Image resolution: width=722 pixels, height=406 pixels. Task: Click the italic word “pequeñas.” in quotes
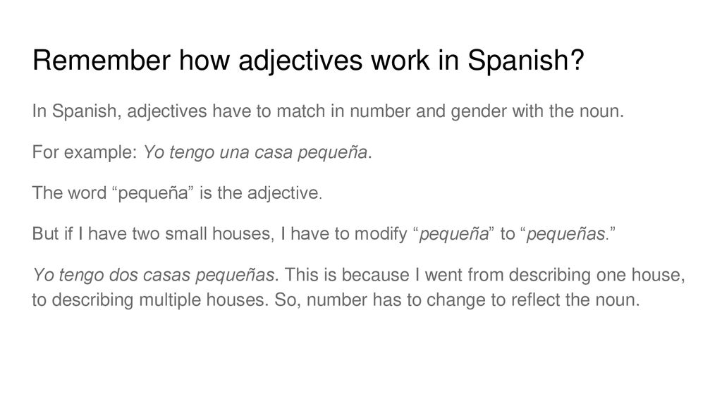click(568, 234)
